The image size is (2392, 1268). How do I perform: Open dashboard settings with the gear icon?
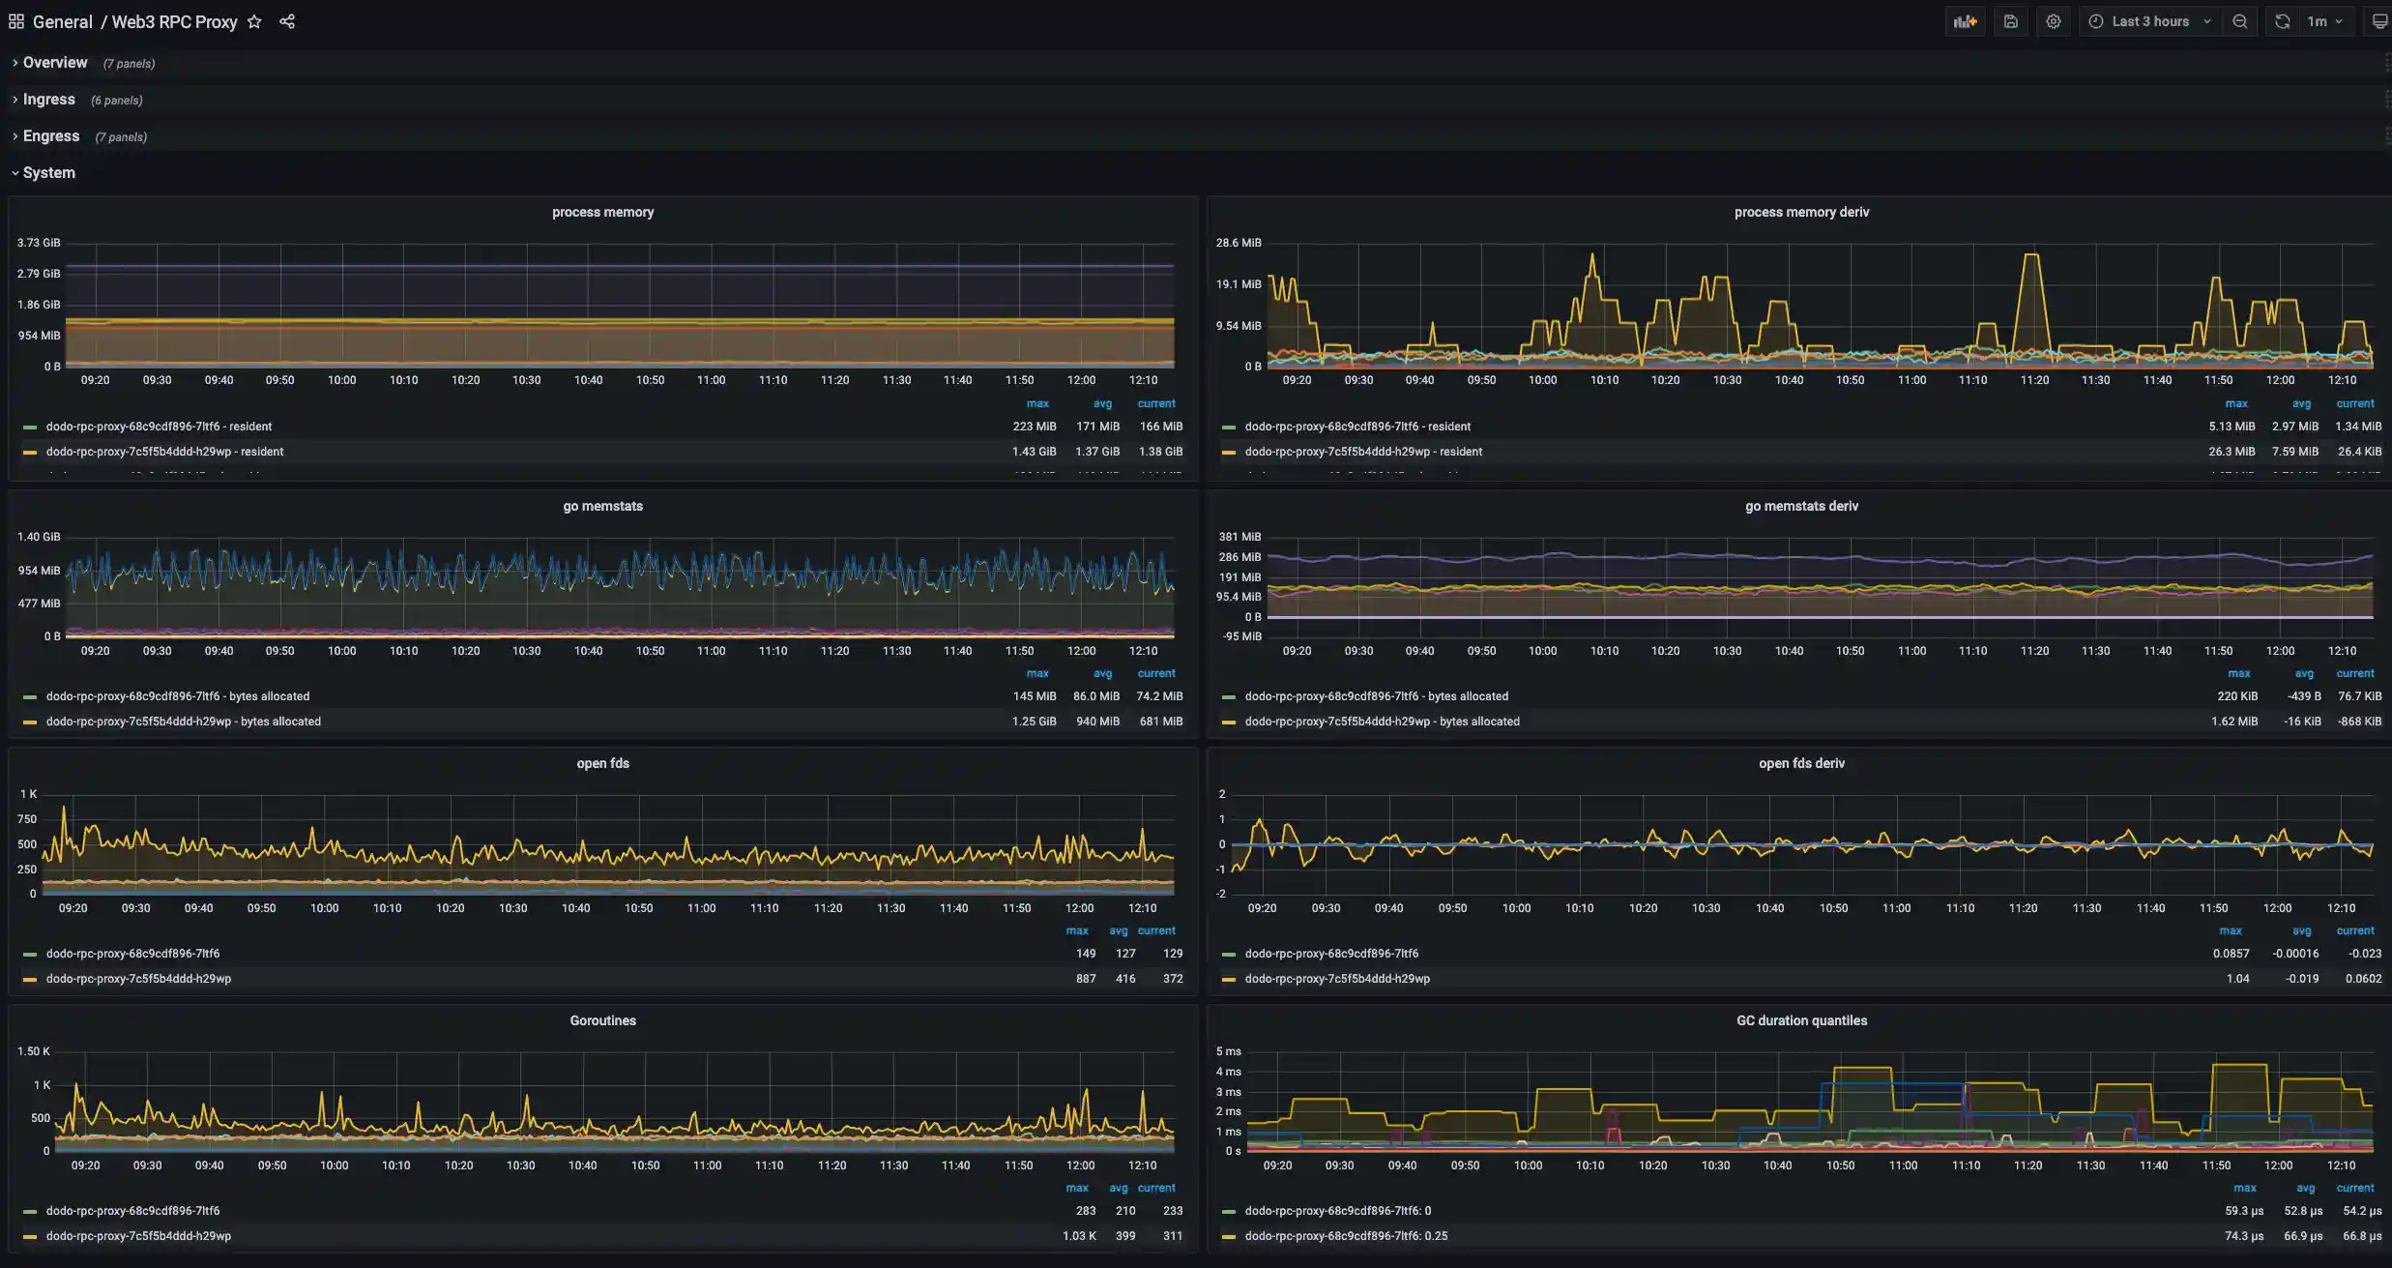tap(2054, 20)
